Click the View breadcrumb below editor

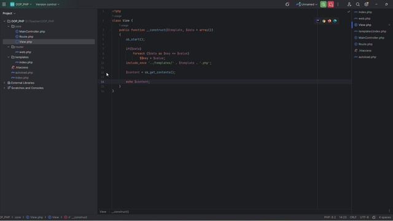(103, 212)
